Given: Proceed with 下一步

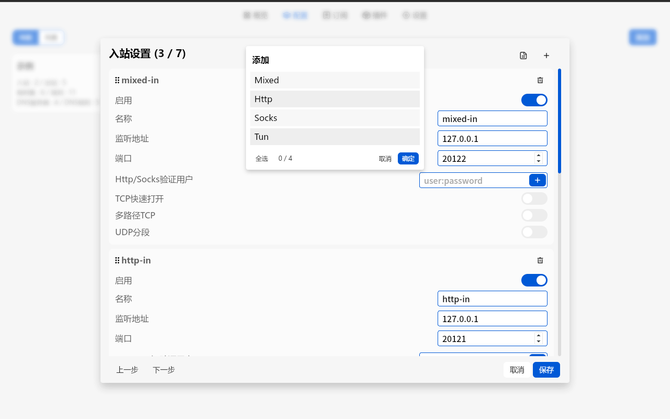Looking at the screenshot, I should (x=164, y=370).
